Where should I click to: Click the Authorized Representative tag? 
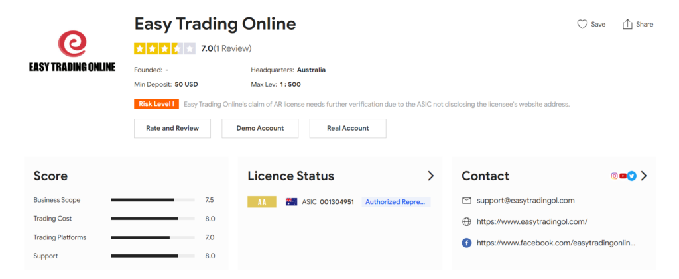click(x=396, y=202)
